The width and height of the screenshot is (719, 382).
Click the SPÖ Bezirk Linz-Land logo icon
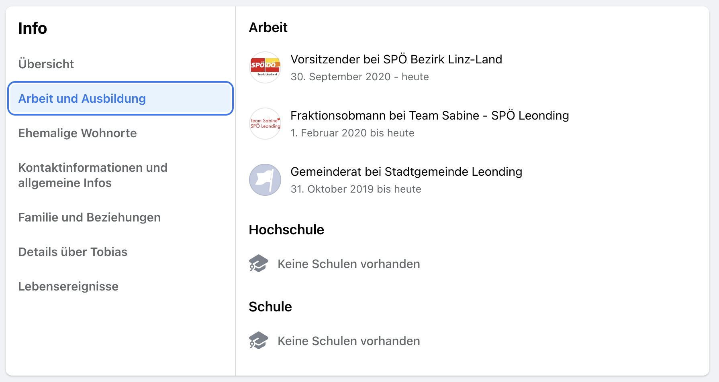pyautogui.click(x=265, y=67)
